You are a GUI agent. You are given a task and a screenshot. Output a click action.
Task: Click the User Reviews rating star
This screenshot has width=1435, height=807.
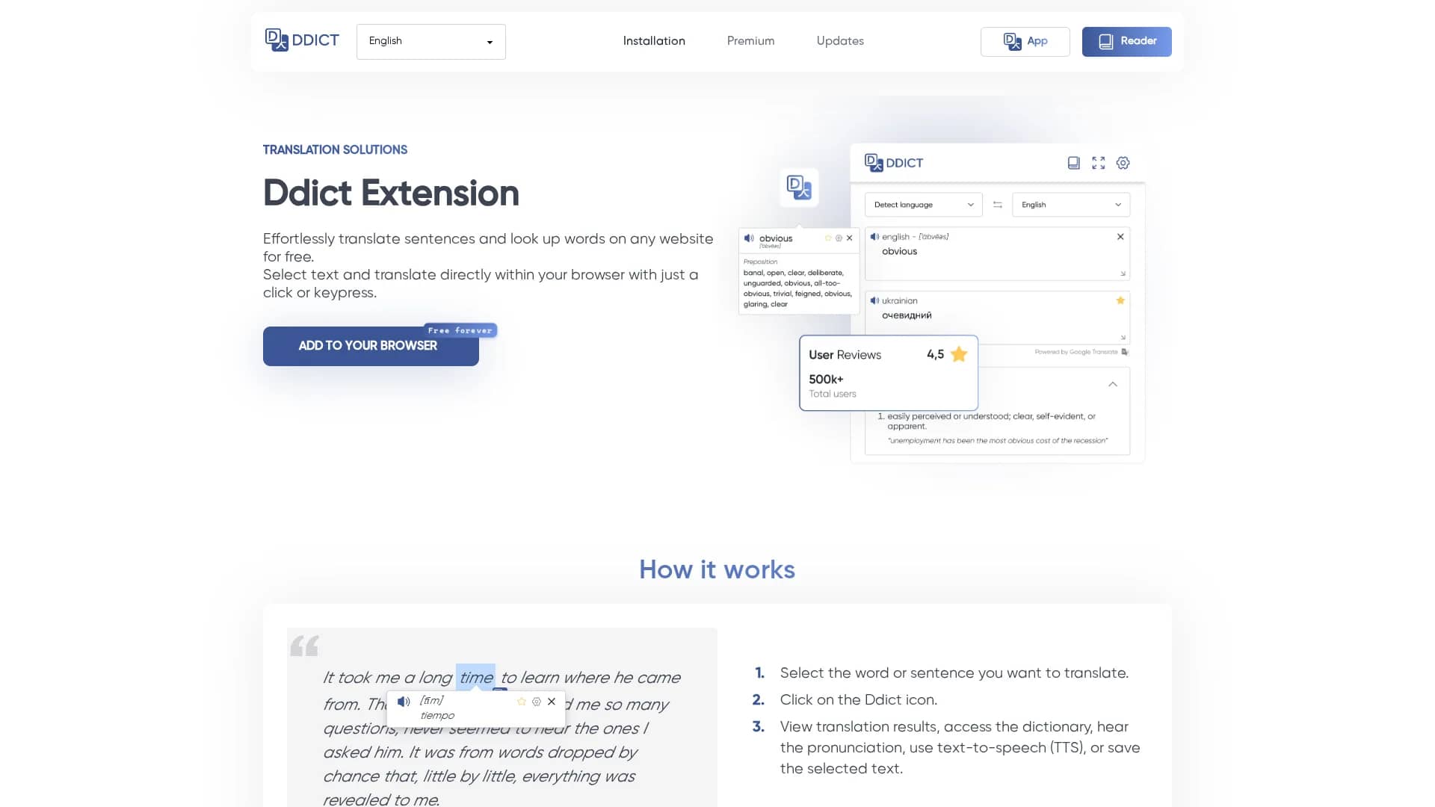[x=959, y=354]
